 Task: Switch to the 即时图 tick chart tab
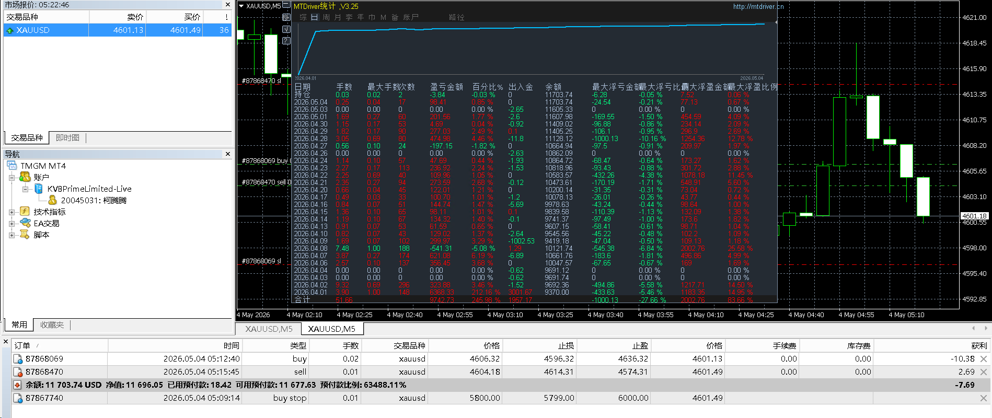click(67, 138)
